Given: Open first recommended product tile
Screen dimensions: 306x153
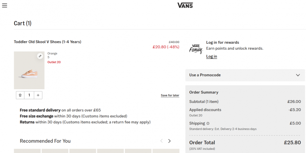Looking at the screenshot, I should pyautogui.click(x=27, y=151).
